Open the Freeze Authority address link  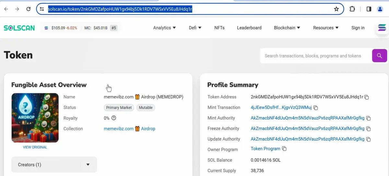point(308,129)
